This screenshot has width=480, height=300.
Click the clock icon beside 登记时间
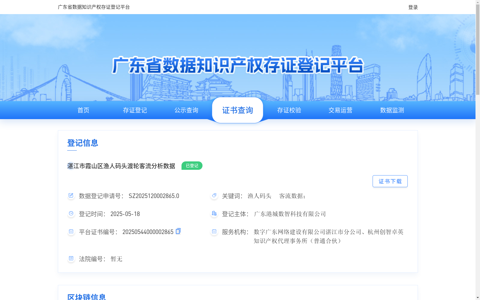pyautogui.click(x=71, y=214)
